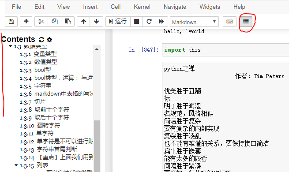289x172 pixels.
Task: Go to section 1.3.10 翻转字符
Action: (40, 125)
